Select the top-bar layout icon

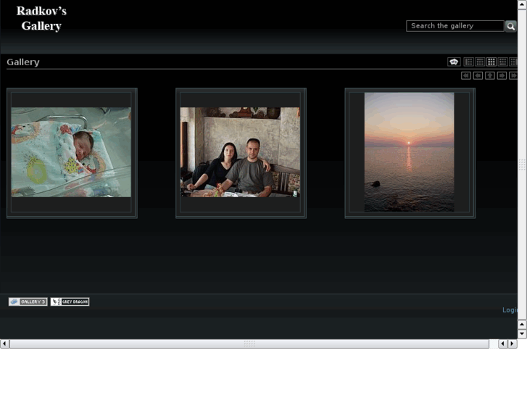click(x=480, y=62)
